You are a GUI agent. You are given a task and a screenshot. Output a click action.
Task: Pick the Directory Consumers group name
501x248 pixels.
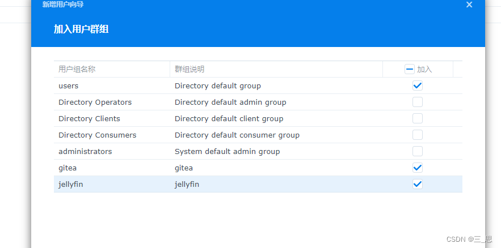click(97, 135)
